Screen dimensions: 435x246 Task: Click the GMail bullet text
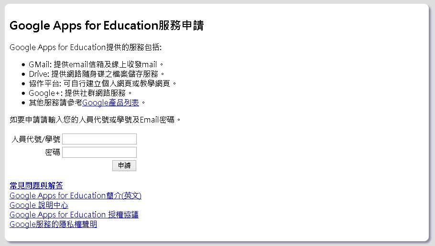tap(96, 64)
